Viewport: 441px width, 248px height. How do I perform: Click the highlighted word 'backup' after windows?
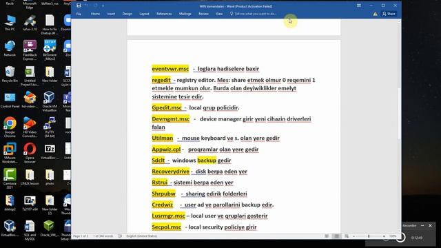pos(207,161)
